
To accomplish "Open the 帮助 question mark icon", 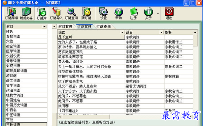I will (x=119, y=13).
